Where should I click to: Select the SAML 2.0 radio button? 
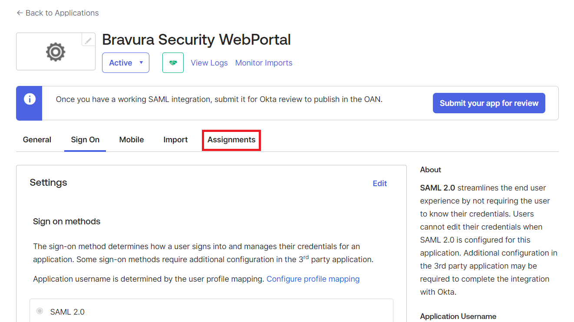coord(40,311)
